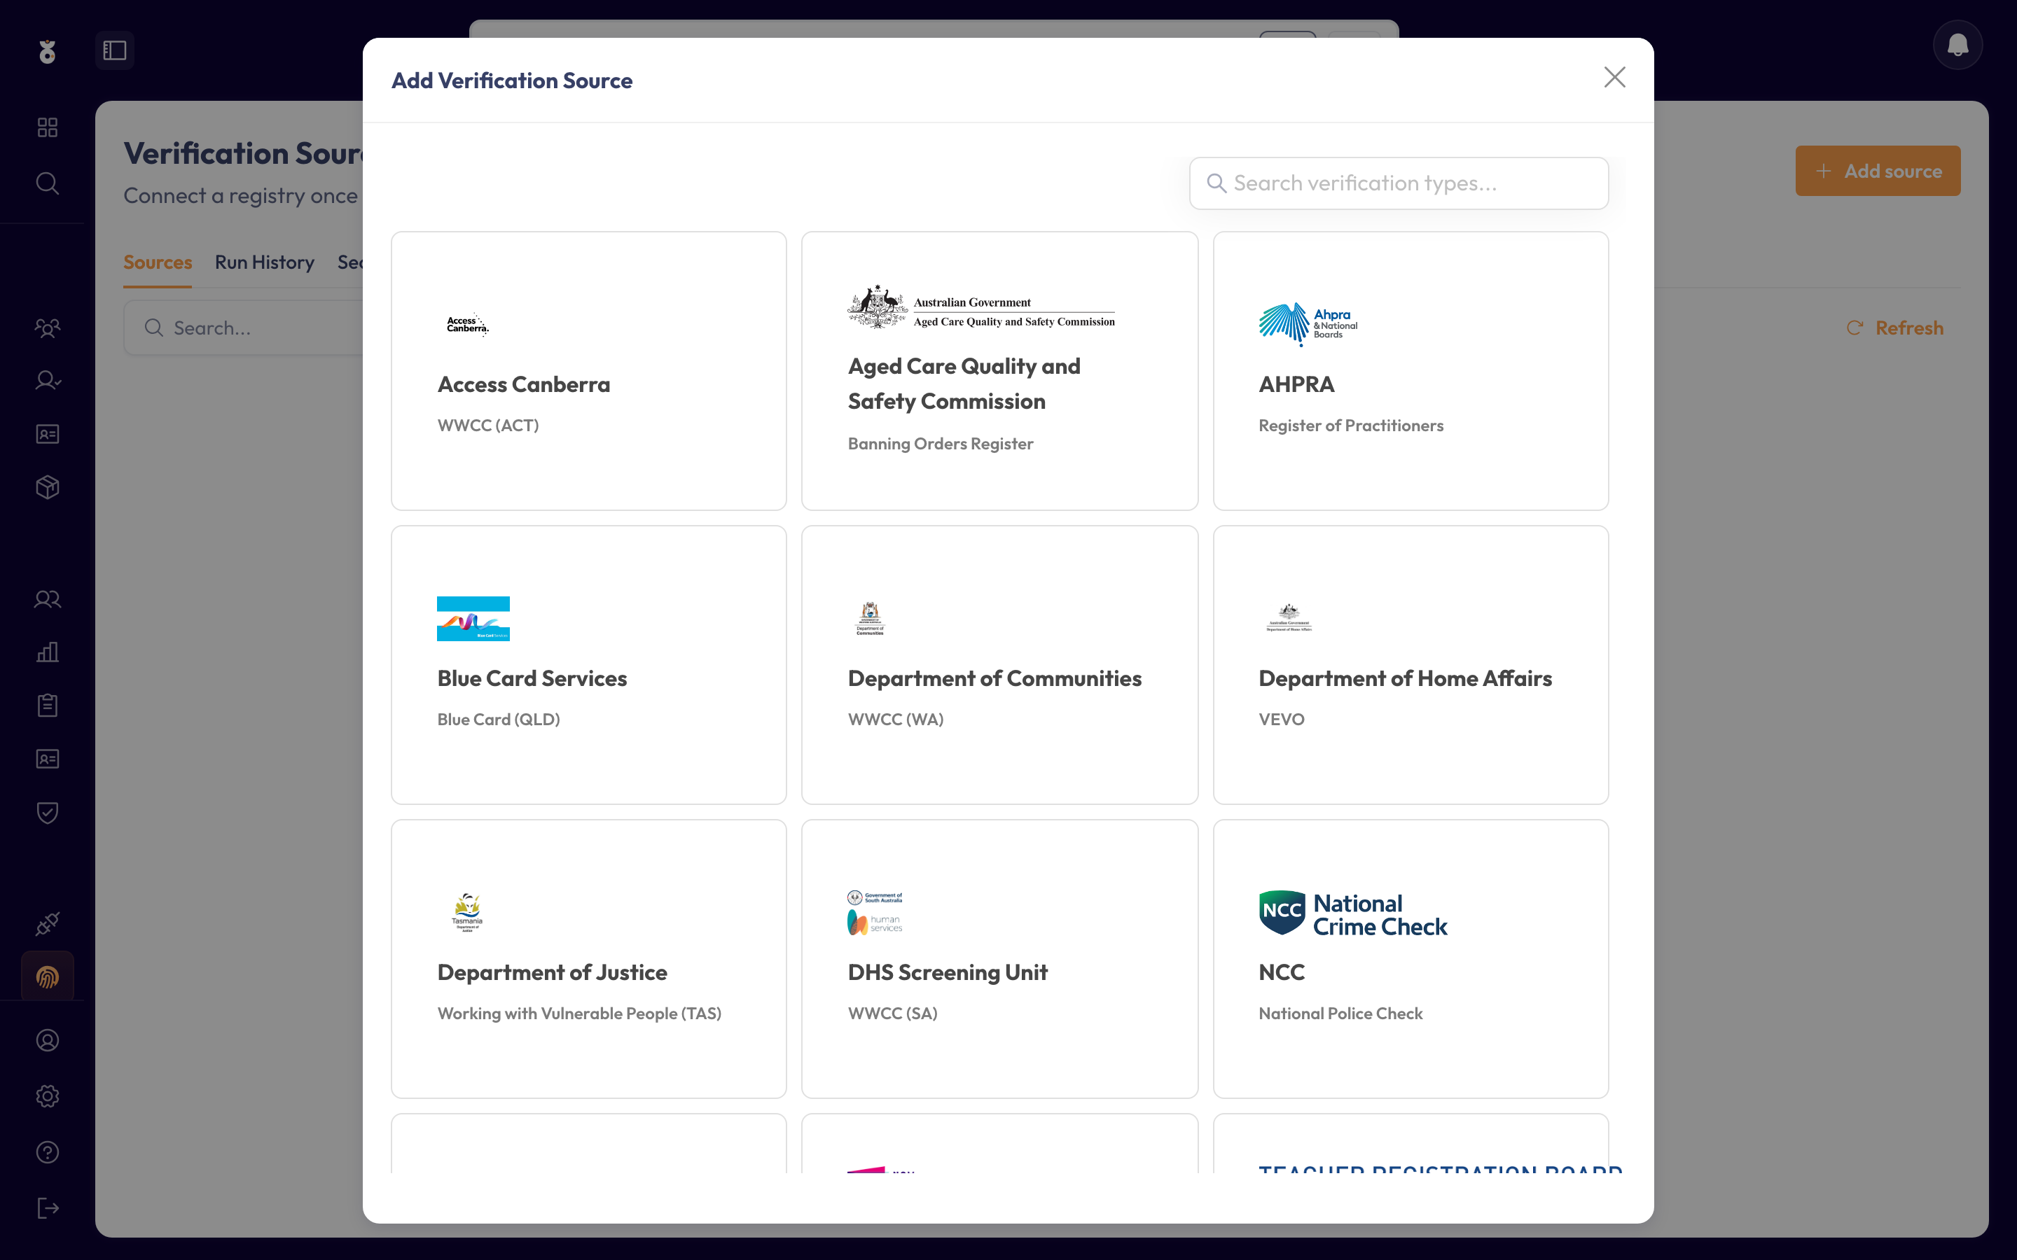Open the bar chart reports sidebar icon
Image resolution: width=2017 pixels, height=1260 pixels.
pos(48,652)
